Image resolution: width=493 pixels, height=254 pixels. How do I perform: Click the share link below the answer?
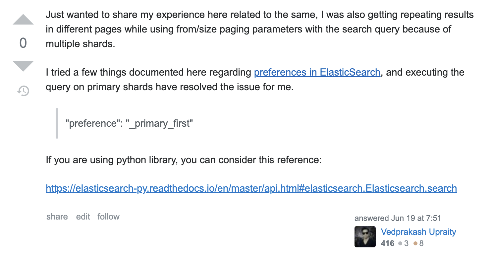(57, 217)
